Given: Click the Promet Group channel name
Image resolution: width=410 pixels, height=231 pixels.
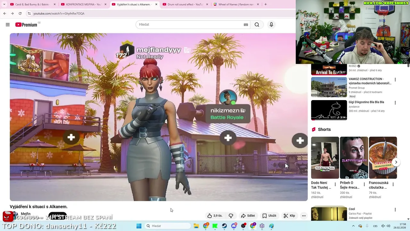Looking at the screenshot, I should pos(357,88).
